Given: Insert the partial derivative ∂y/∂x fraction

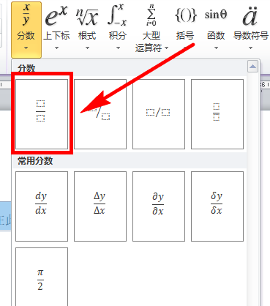Looking at the screenshot, I should pos(159,206).
